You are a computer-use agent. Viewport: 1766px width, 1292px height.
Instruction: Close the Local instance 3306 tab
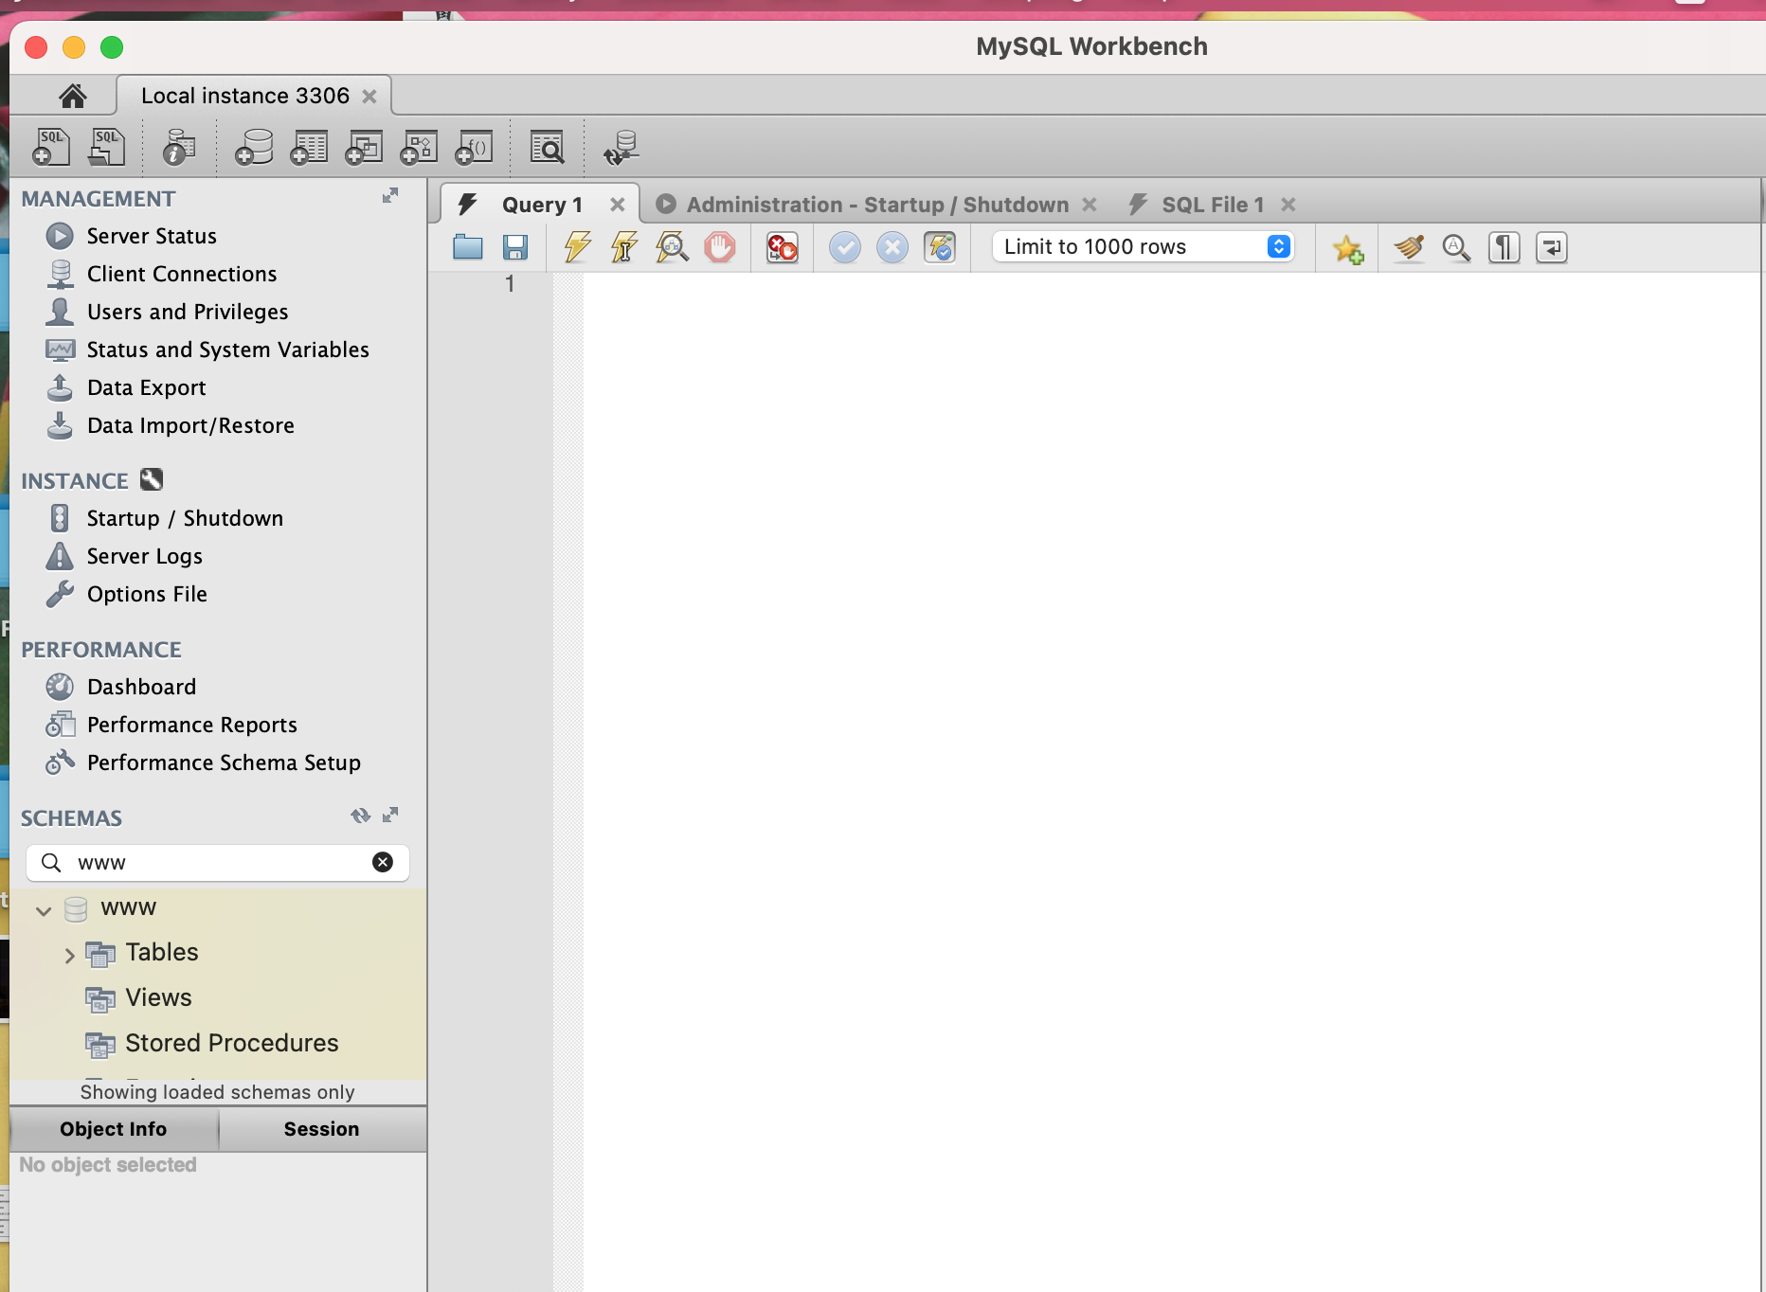[x=369, y=97]
